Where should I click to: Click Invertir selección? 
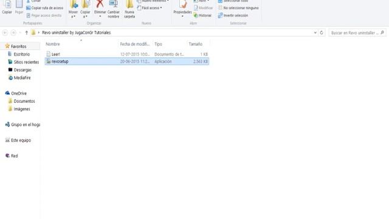[233, 15]
